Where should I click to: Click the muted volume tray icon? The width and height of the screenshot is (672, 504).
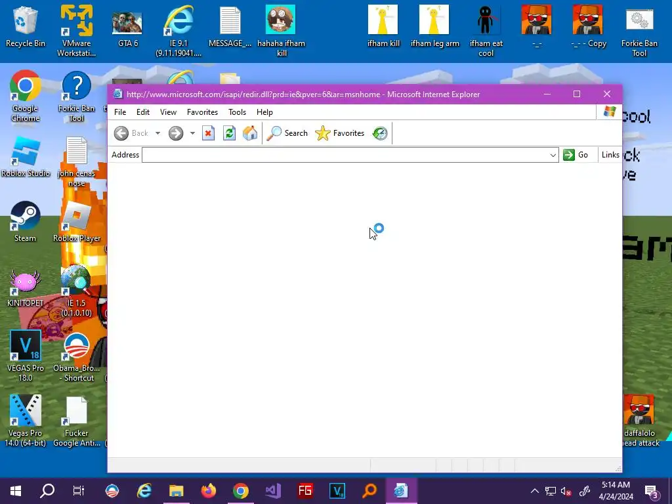click(x=566, y=491)
